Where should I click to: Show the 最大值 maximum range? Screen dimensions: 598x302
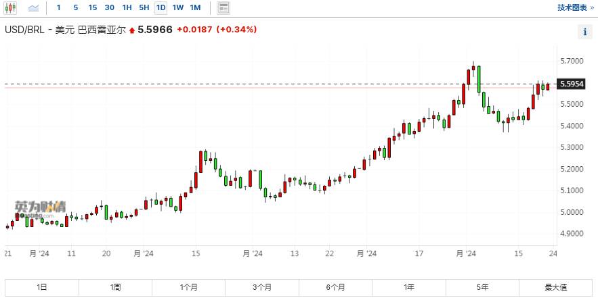tap(555, 287)
